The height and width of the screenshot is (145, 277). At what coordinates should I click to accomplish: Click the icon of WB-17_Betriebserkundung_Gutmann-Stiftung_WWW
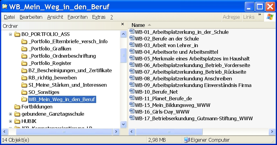(132, 118)
